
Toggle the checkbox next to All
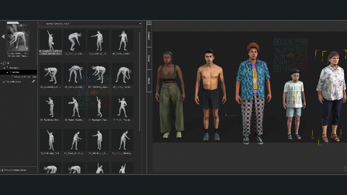(4, 63)
